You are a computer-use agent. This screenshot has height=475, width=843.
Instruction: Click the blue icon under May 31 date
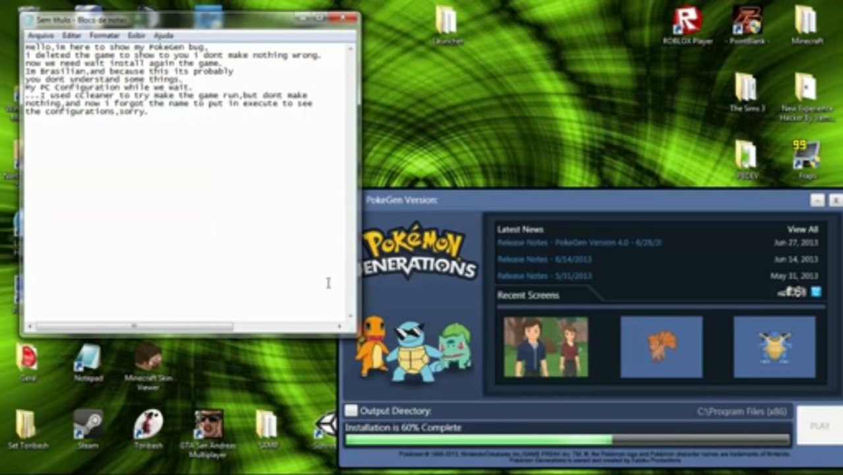(x=815, y=292)
